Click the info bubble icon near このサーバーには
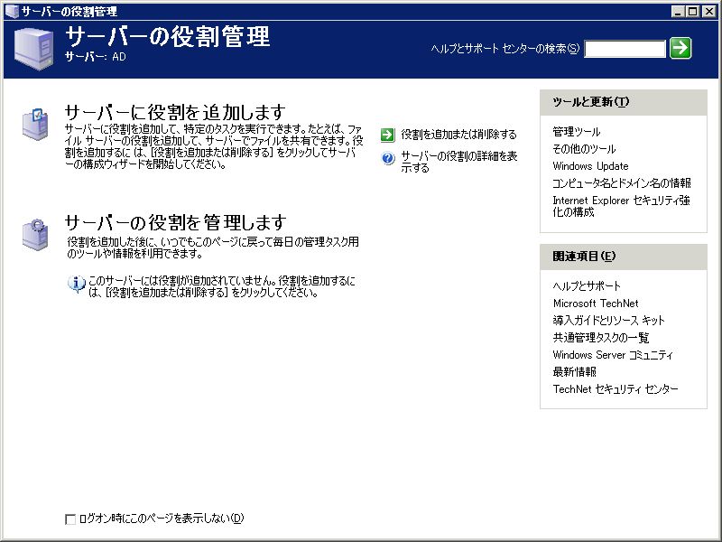 pos(77,284)
